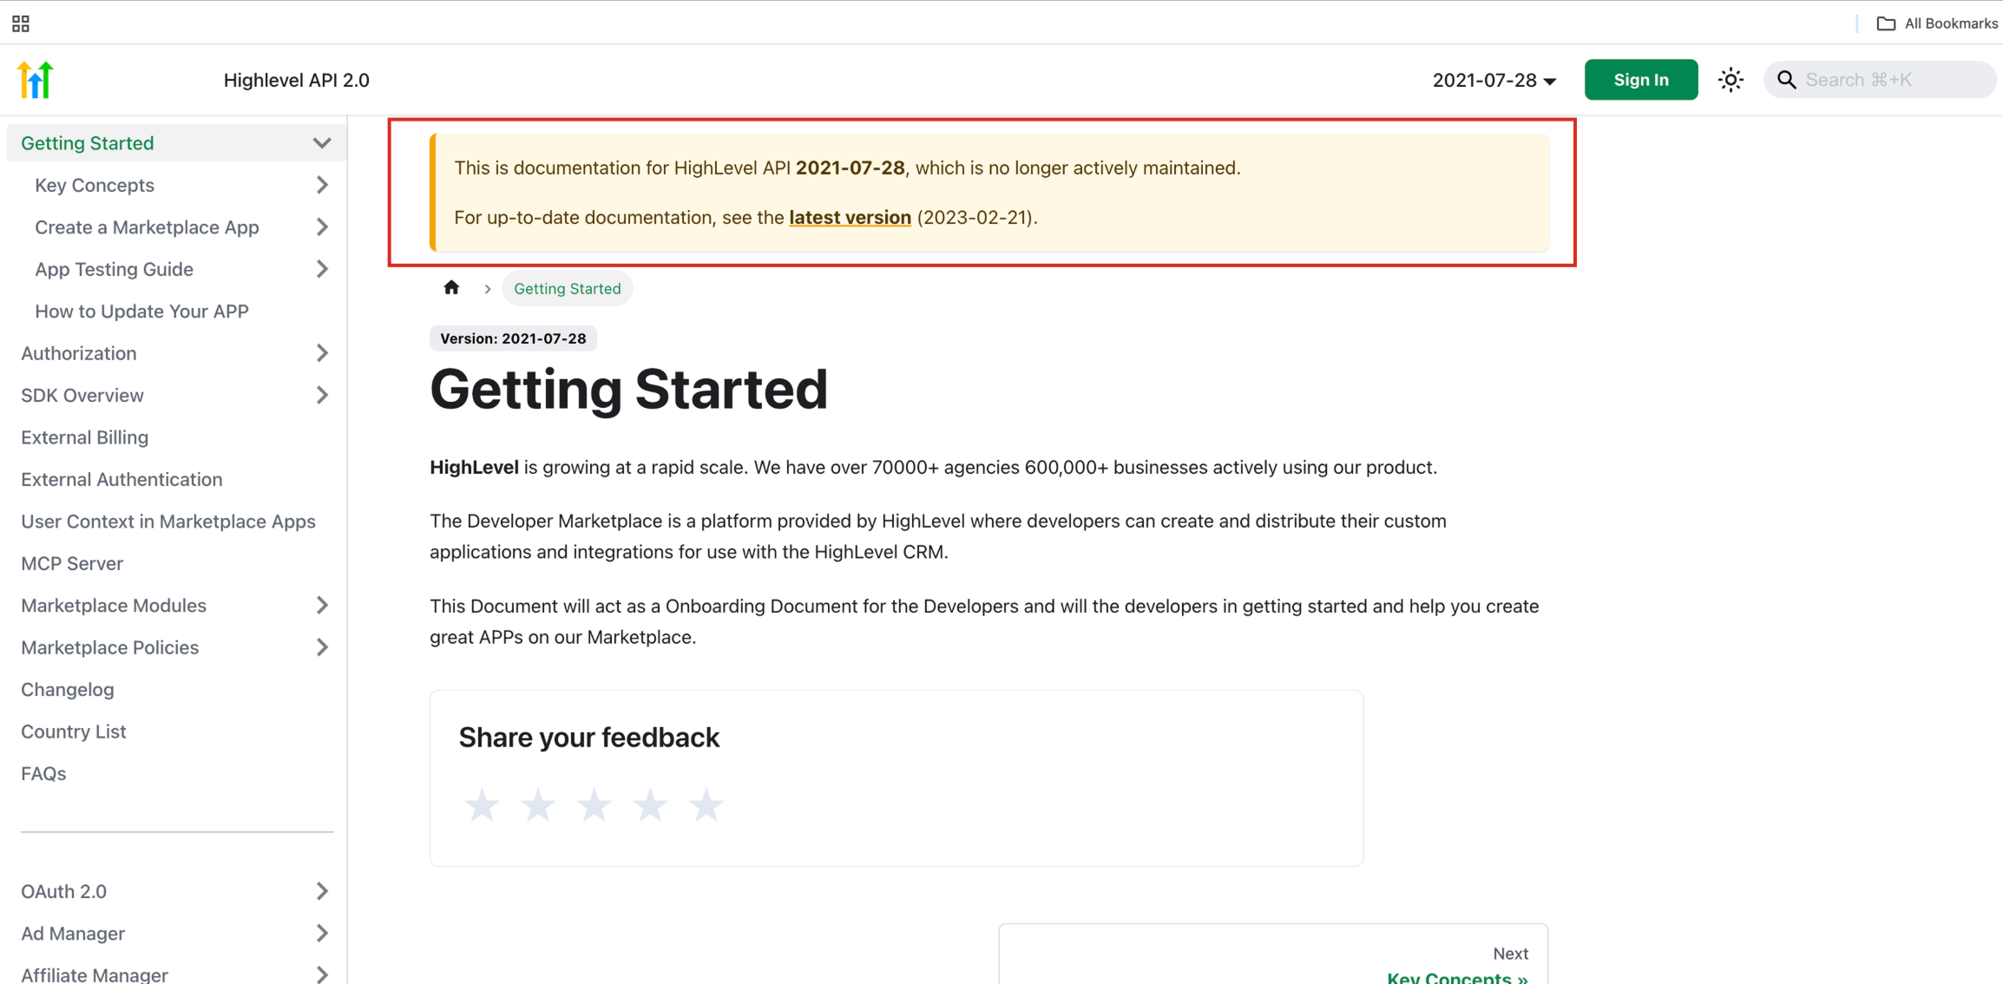
Task: Expand Create a Marketplace App chevron
Action: pyautogui.click(x=322, y=227)
